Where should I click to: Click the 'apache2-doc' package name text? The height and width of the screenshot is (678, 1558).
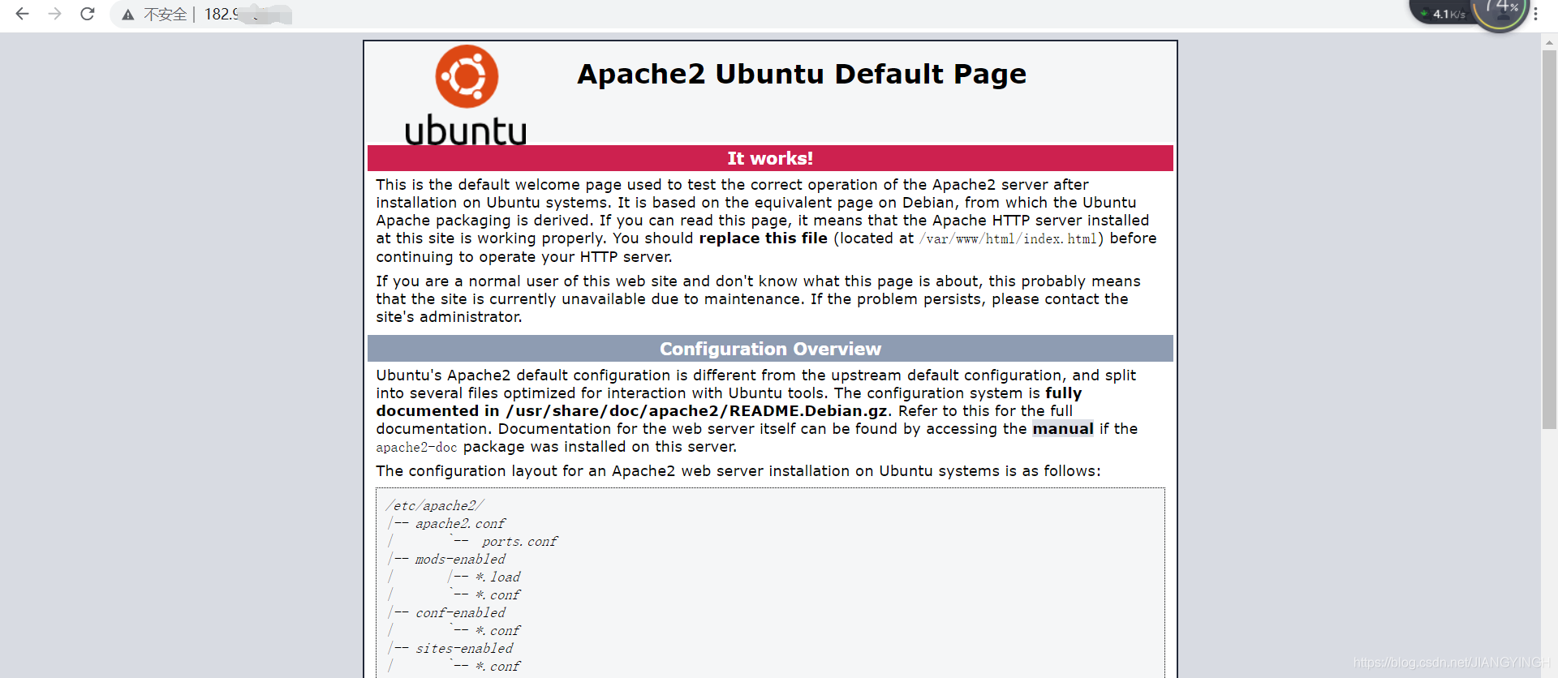416,448
